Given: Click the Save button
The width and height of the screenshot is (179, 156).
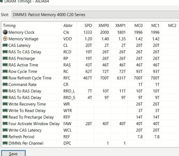Looking at the screenshot, I should (x=13, y=153).
